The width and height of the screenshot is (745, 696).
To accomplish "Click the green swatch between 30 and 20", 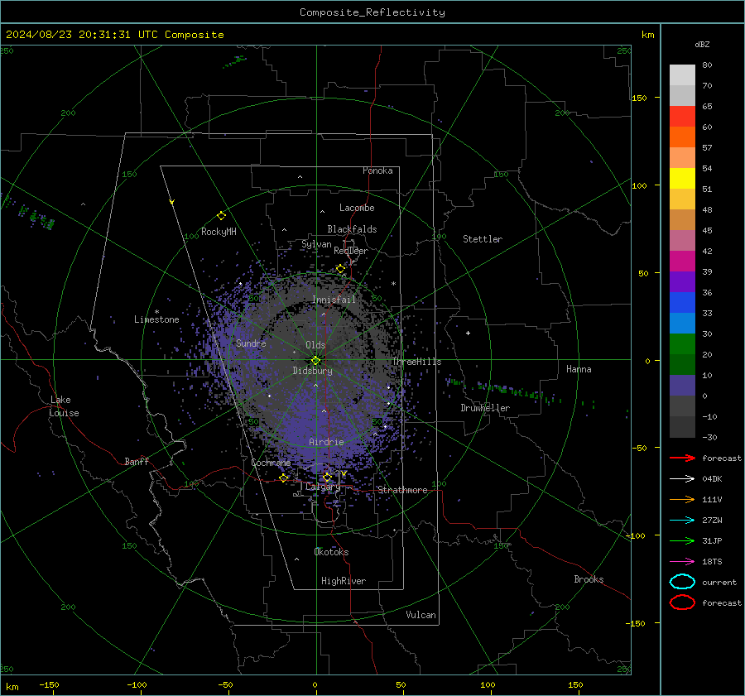I will (x=682, y=344).
